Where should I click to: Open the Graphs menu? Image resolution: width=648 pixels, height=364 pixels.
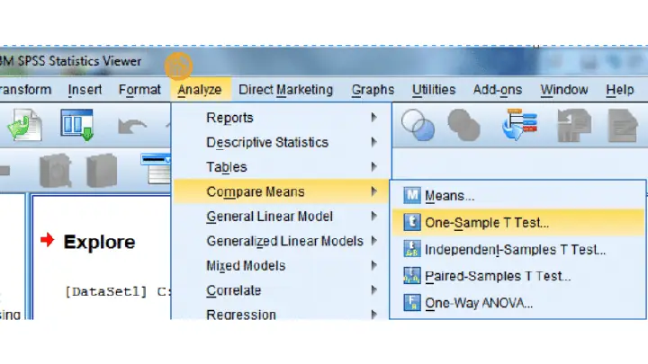click(373, 90)
